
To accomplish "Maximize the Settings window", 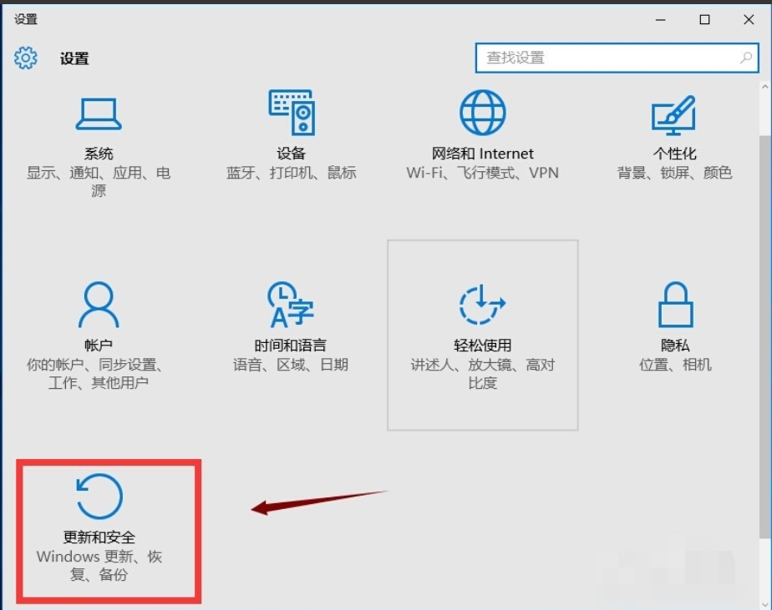I will coord(704,18).
